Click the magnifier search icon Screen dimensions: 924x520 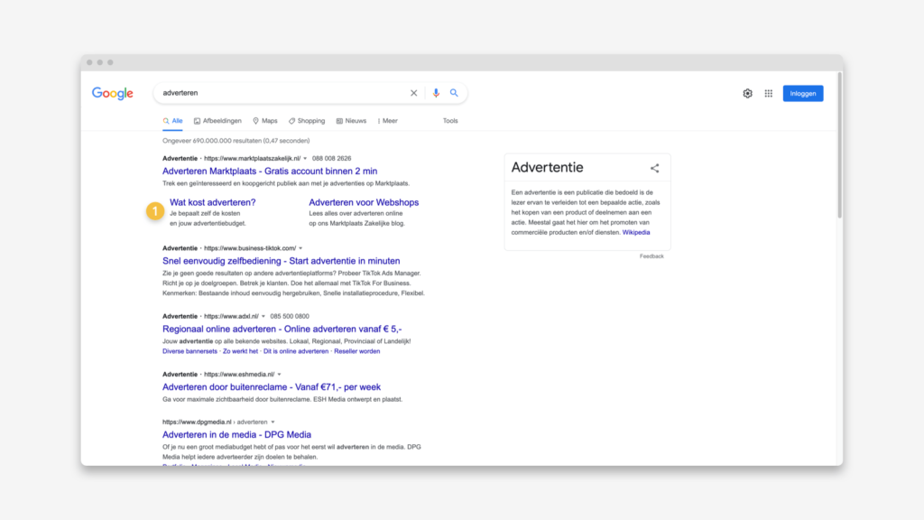[454, 93]
